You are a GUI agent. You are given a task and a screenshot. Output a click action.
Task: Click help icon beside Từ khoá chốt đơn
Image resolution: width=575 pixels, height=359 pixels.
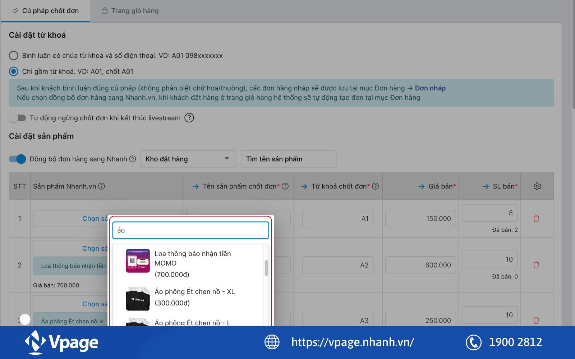(376, 186)
